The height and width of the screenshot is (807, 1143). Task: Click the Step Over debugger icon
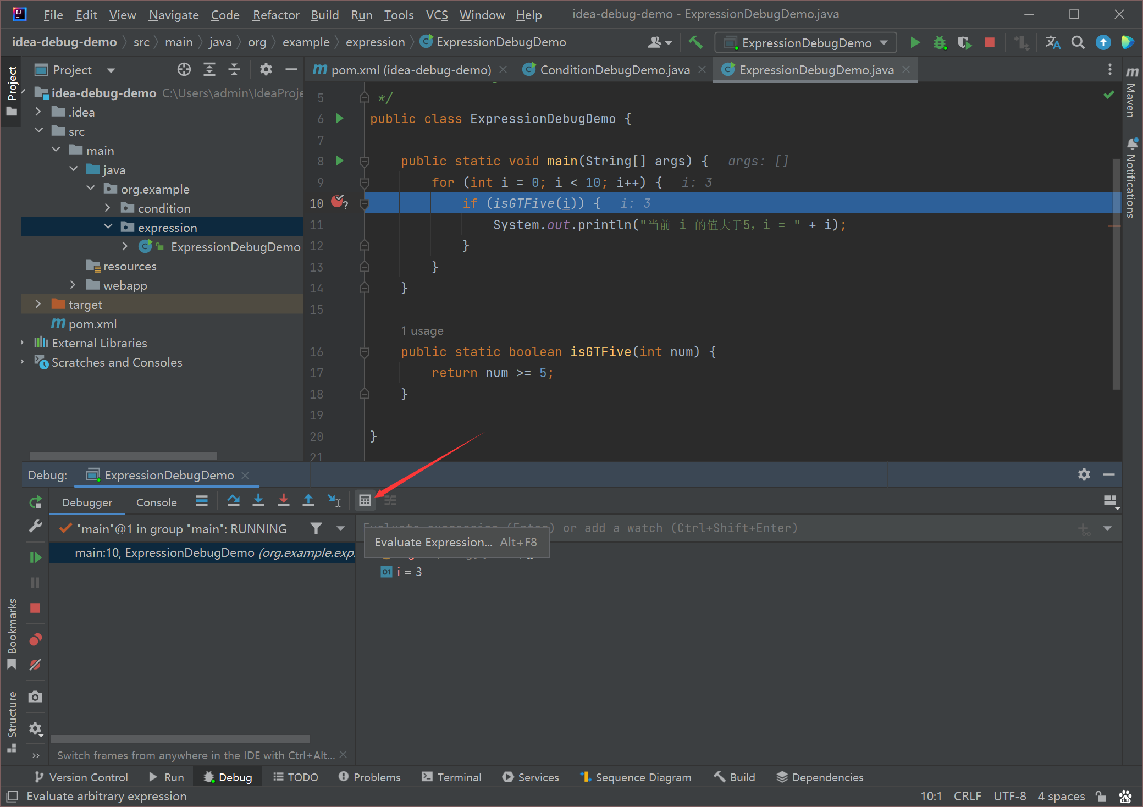[x=233, y=500]
